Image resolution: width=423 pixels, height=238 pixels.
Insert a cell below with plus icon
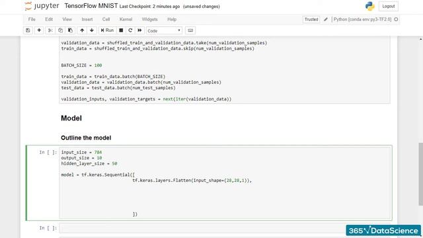[x=39, y=30]
